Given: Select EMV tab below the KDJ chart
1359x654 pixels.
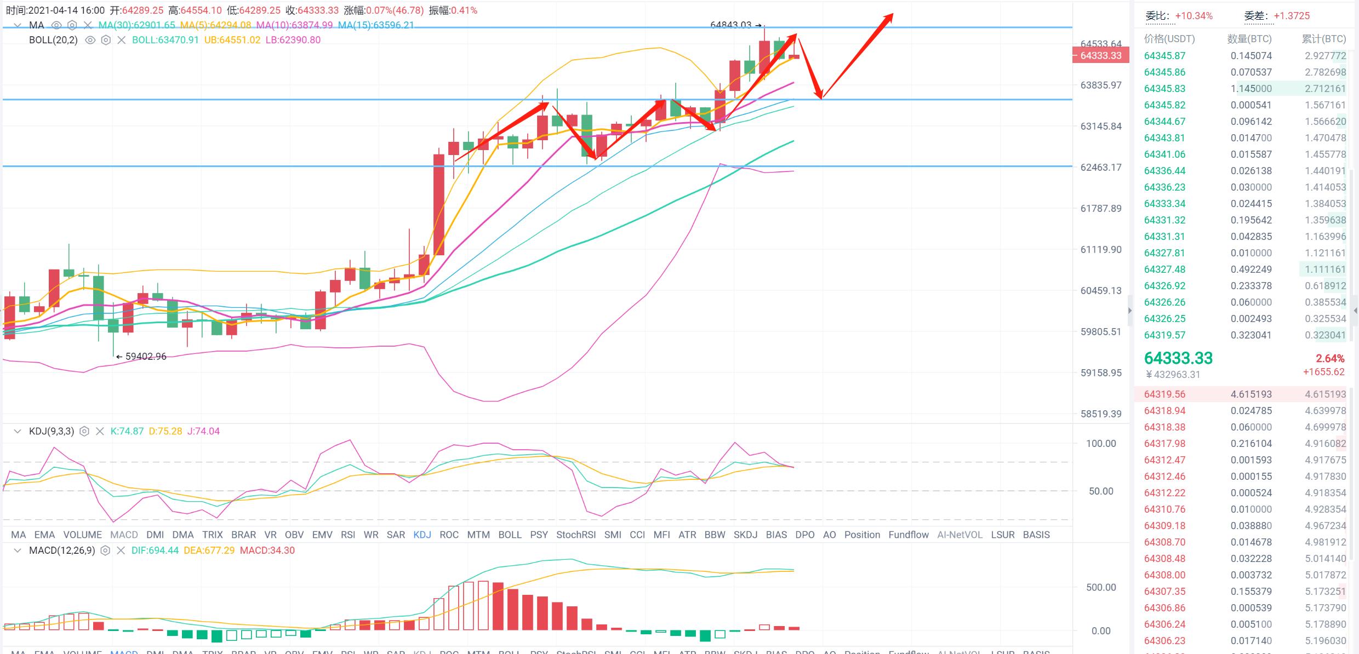Looking at the screenshot, I should point(322,535).
